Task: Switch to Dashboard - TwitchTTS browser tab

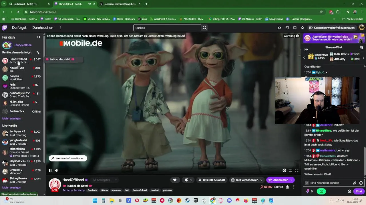Action: pyautogui.click(x=29, y=4)
